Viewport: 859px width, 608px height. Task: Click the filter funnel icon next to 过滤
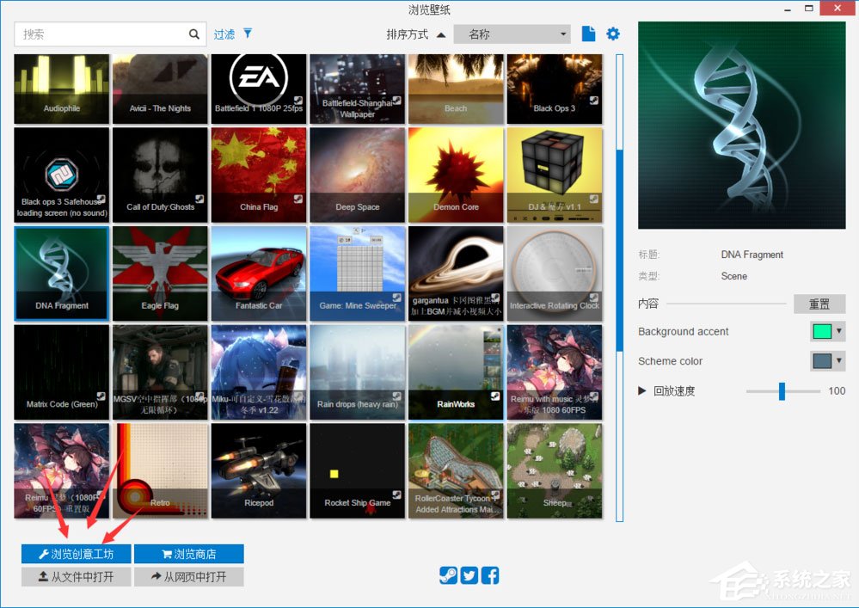coord(248,34)
